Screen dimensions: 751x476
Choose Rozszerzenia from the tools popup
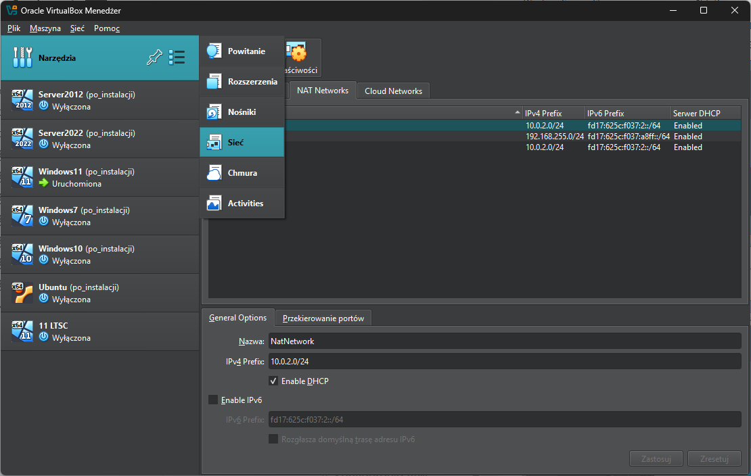click(242, 81)
